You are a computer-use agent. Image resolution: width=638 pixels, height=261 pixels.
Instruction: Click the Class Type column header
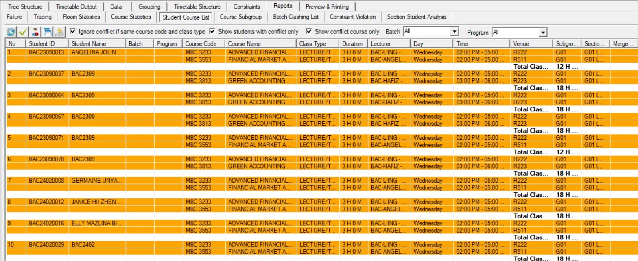(x=318, y=43)
